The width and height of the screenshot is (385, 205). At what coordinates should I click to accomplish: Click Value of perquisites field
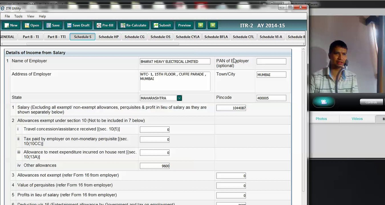(231, 186)
